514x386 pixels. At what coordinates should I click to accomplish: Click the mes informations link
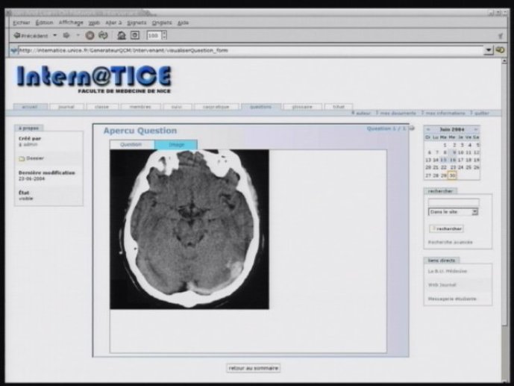(444, 113)
